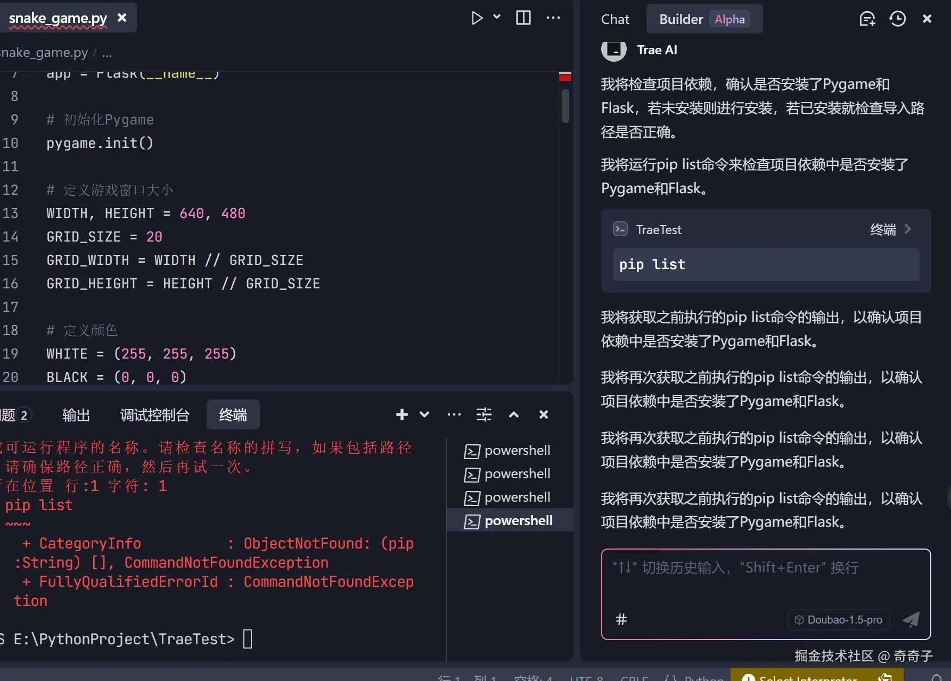Run the Python file with play button
This screenshot has height=681, width=951.
coord(477,18)
